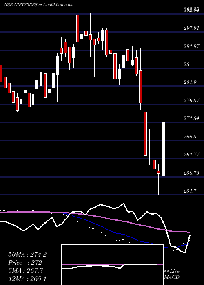Screen dimensions: 204x285
Task: Click the 256.73 price level label
Action: (191, 173)
